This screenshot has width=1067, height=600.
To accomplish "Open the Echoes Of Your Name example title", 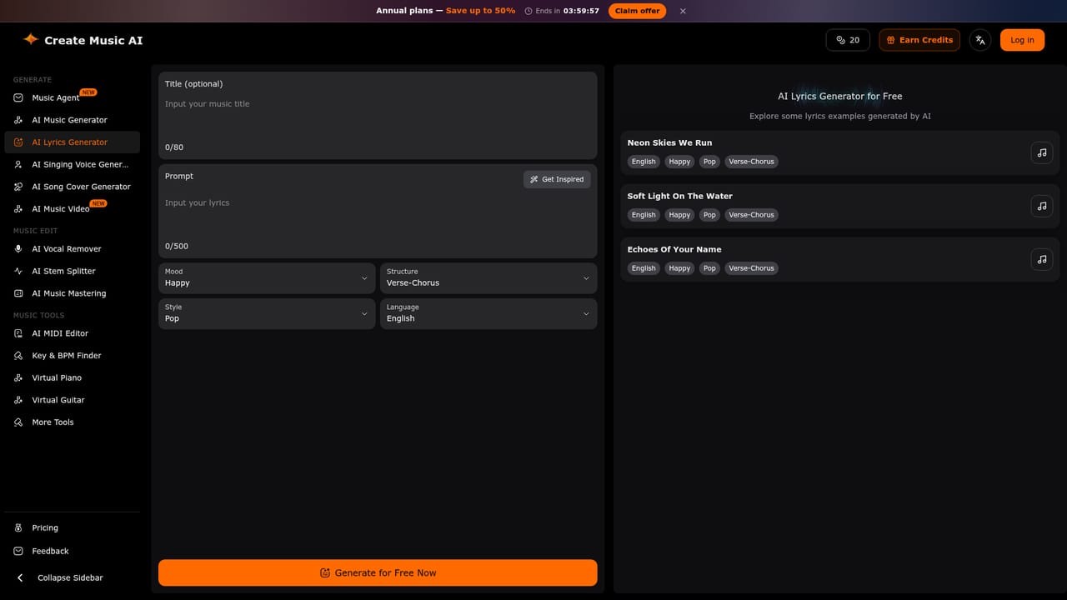I will tap(674, 249).
